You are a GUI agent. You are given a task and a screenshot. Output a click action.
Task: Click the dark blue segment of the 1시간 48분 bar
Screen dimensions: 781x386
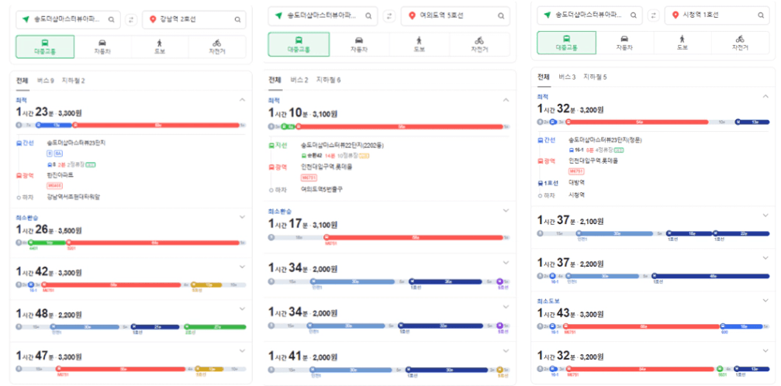click(155, 327)
